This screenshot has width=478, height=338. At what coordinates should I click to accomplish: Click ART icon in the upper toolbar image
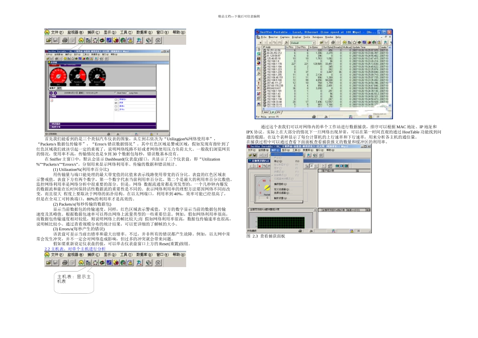coord(102,40)
